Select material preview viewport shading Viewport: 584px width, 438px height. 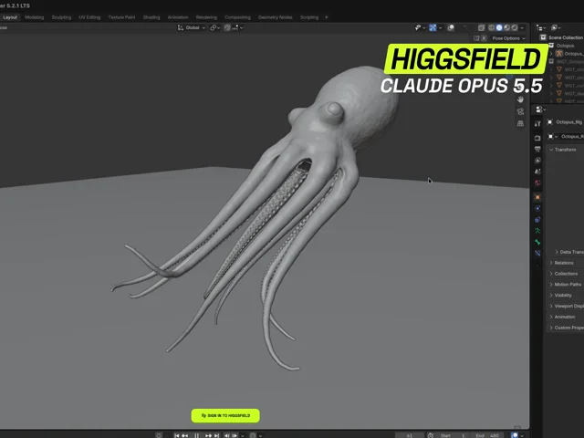(507, 27)
